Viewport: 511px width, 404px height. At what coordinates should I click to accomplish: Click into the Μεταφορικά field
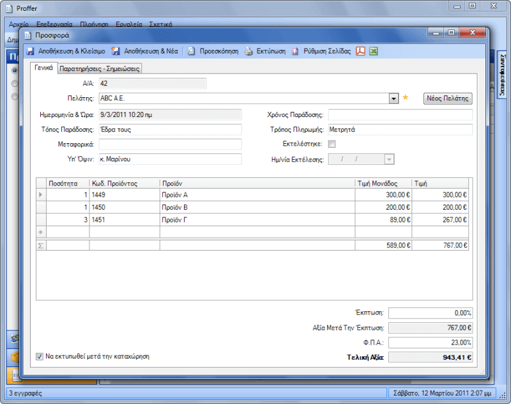170,144
